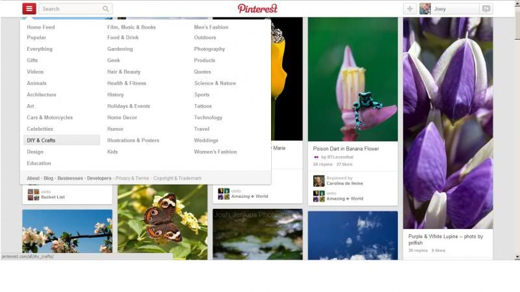Image resolution: width=520 pixels, height=292 pixels.
Task: Open the Women's Fashion category
Action: coord(215,152)
